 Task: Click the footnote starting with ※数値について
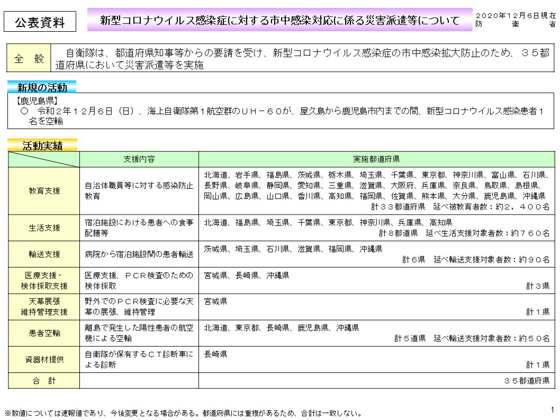click(x=184, y=413)
